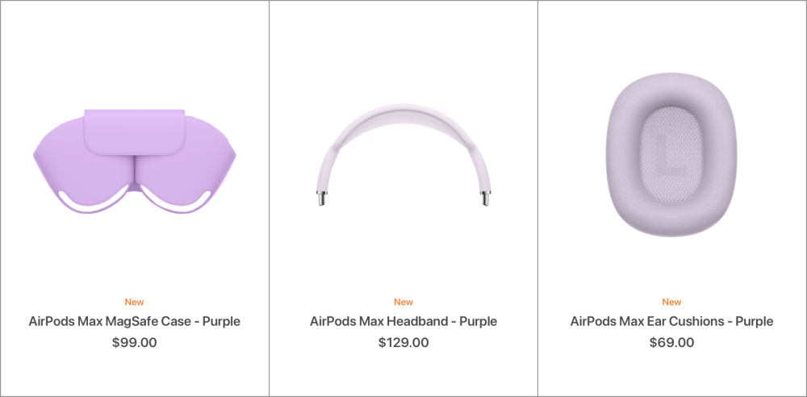The width and height of the screenshot is (807, 397).
Task: Click the $129.00 price
Action: coord(403,342)
